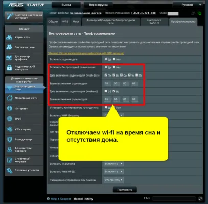Click the Родительский контроль padlock icon
This screenshot has width=208, height=204.
coord(9,68)
